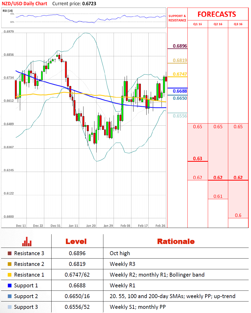Click the 0.6747/62 level cell

pos(77,275)
